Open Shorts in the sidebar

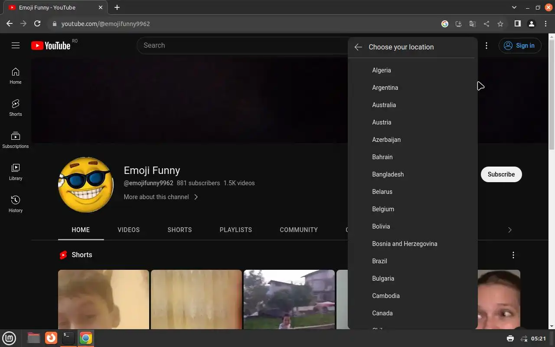(x=16, y=108)
